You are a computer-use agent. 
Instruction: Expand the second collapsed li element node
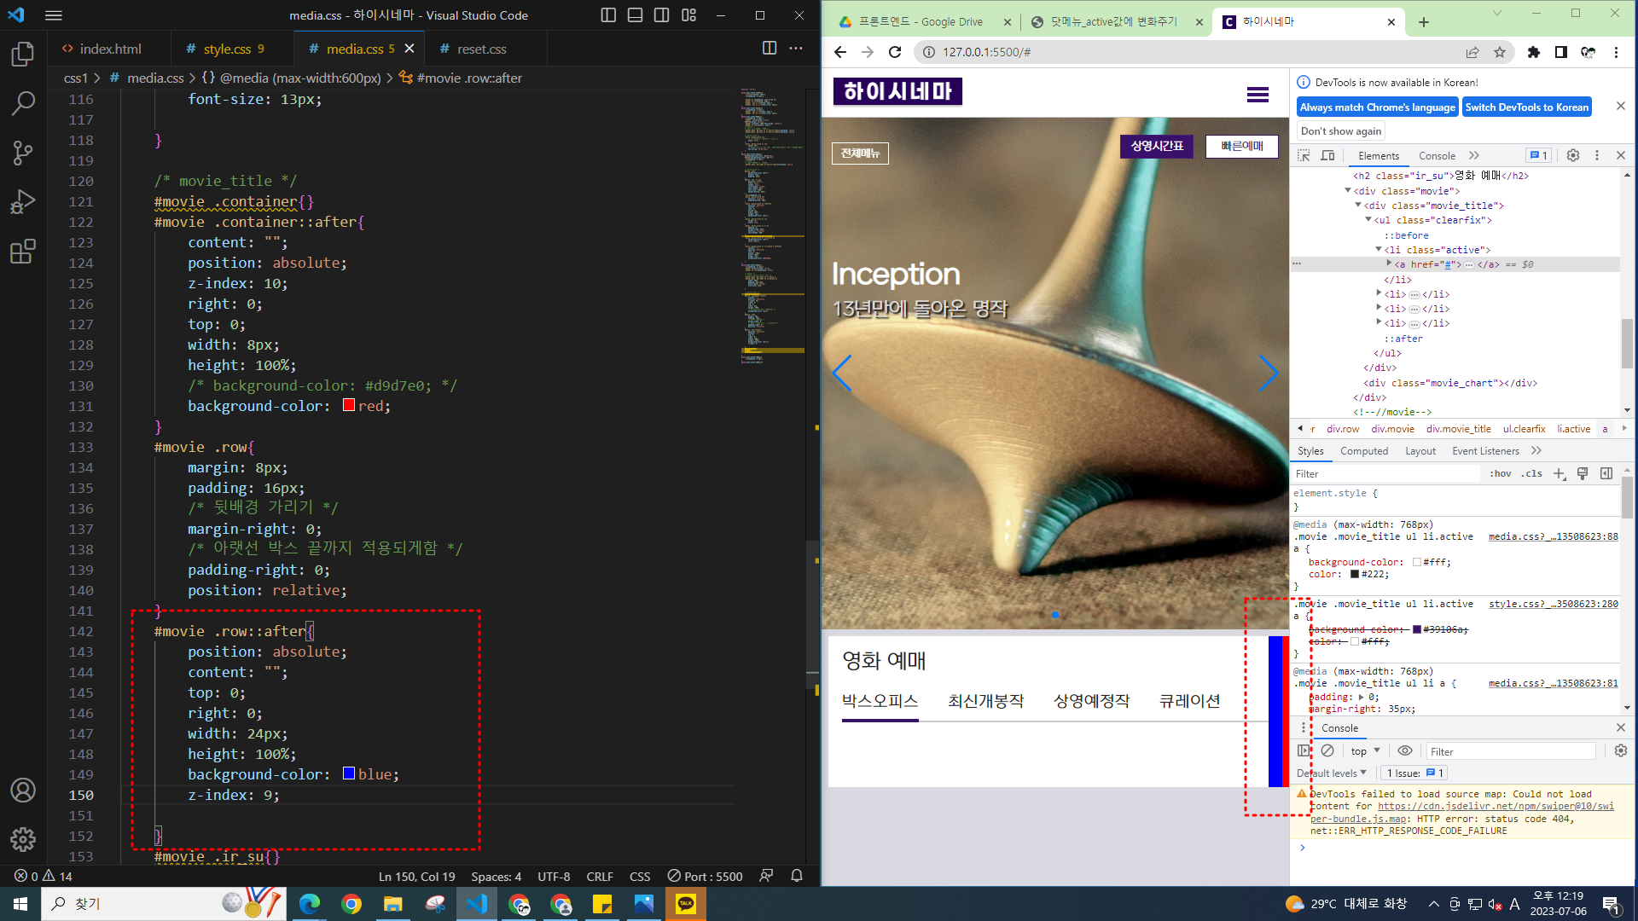pos(1379,309)
